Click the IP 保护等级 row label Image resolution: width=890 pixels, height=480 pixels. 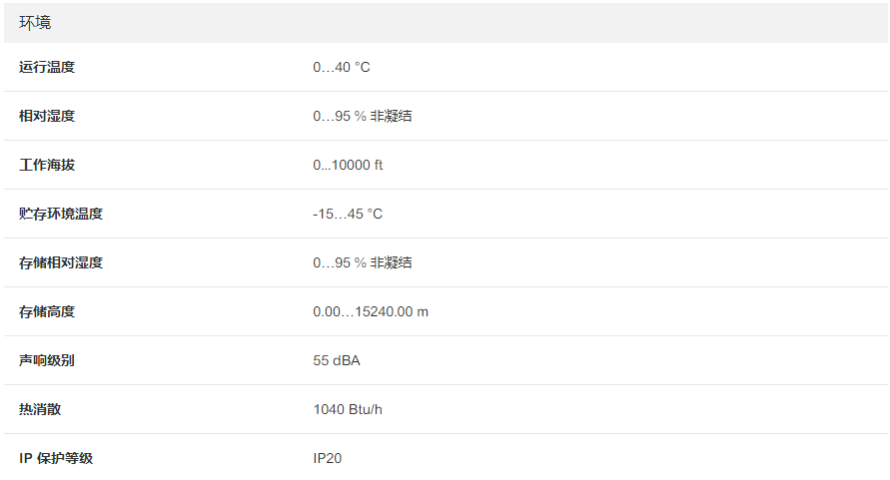pos(56,458)
